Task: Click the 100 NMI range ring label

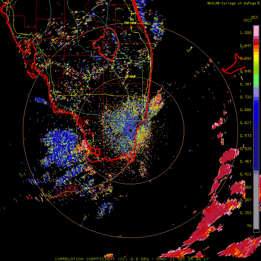Action: (130, 23)
